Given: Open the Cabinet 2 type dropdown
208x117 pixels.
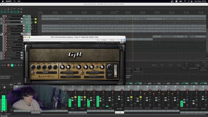Looking at the screenshot, I should [x=95, y=72].
